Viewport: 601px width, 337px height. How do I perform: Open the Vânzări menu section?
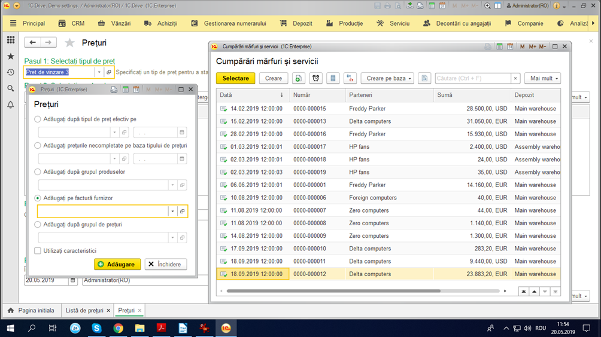(x=114, y=23)
